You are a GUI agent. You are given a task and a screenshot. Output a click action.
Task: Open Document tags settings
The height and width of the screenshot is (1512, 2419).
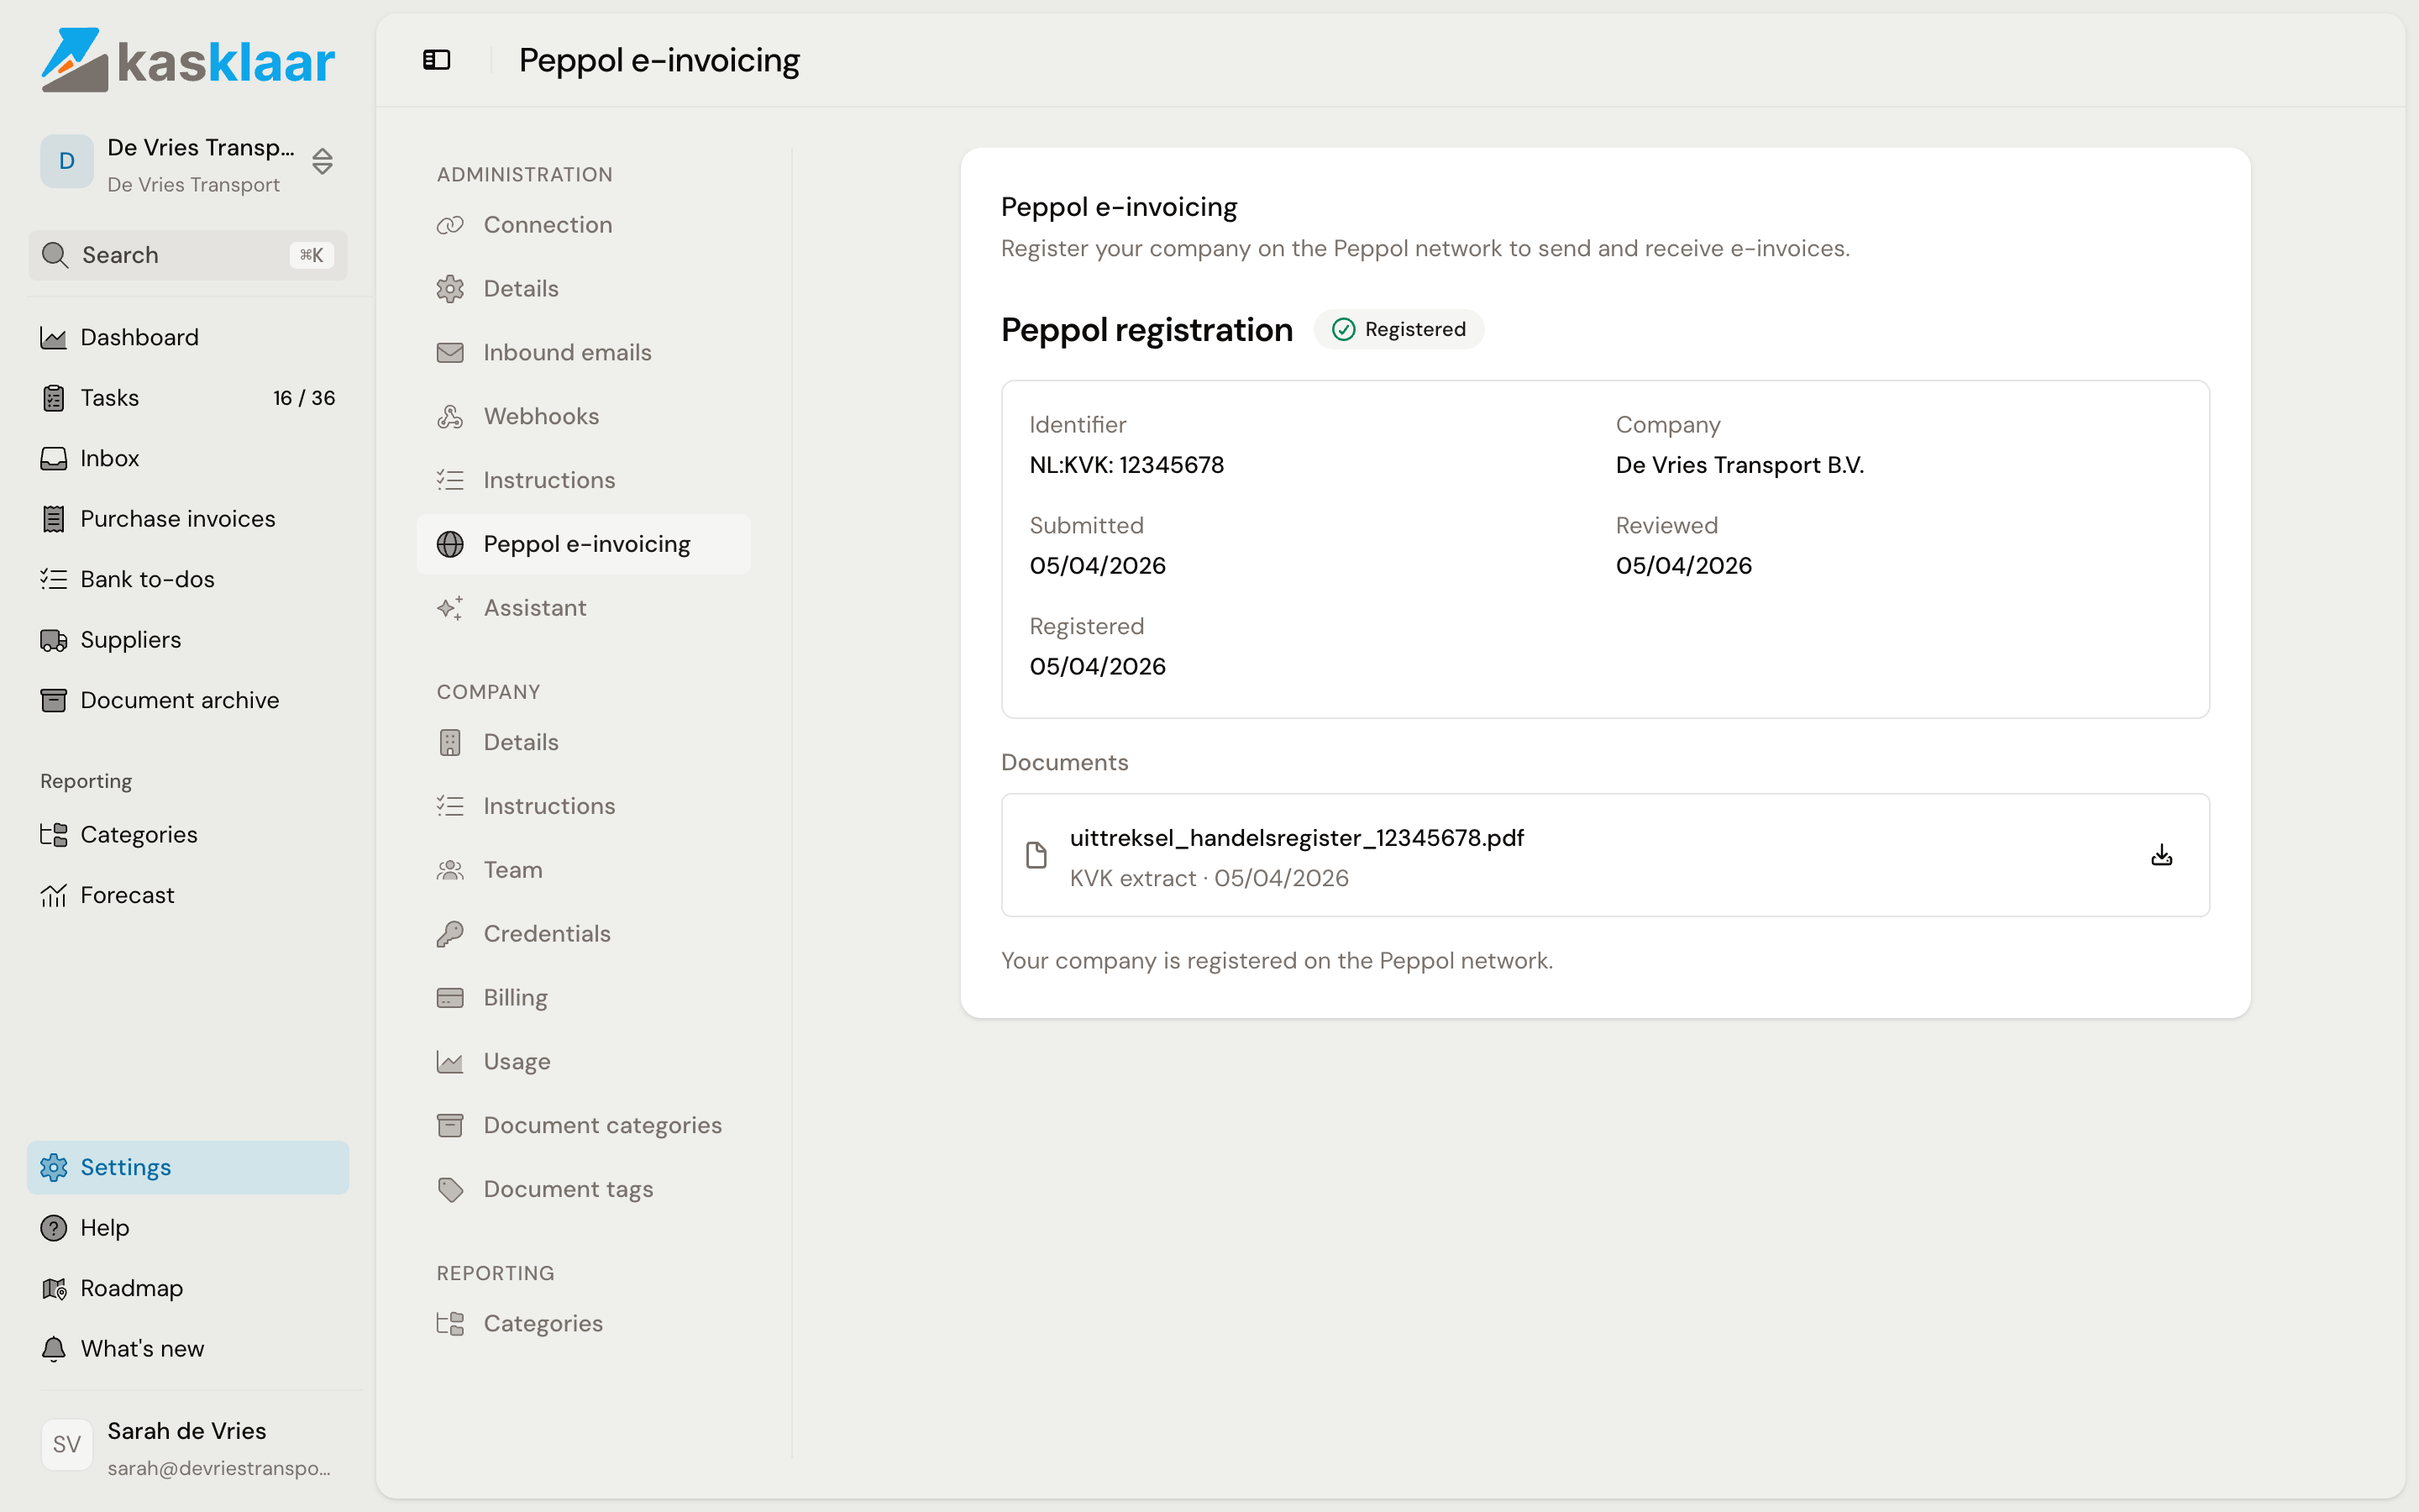point(584,1190)
